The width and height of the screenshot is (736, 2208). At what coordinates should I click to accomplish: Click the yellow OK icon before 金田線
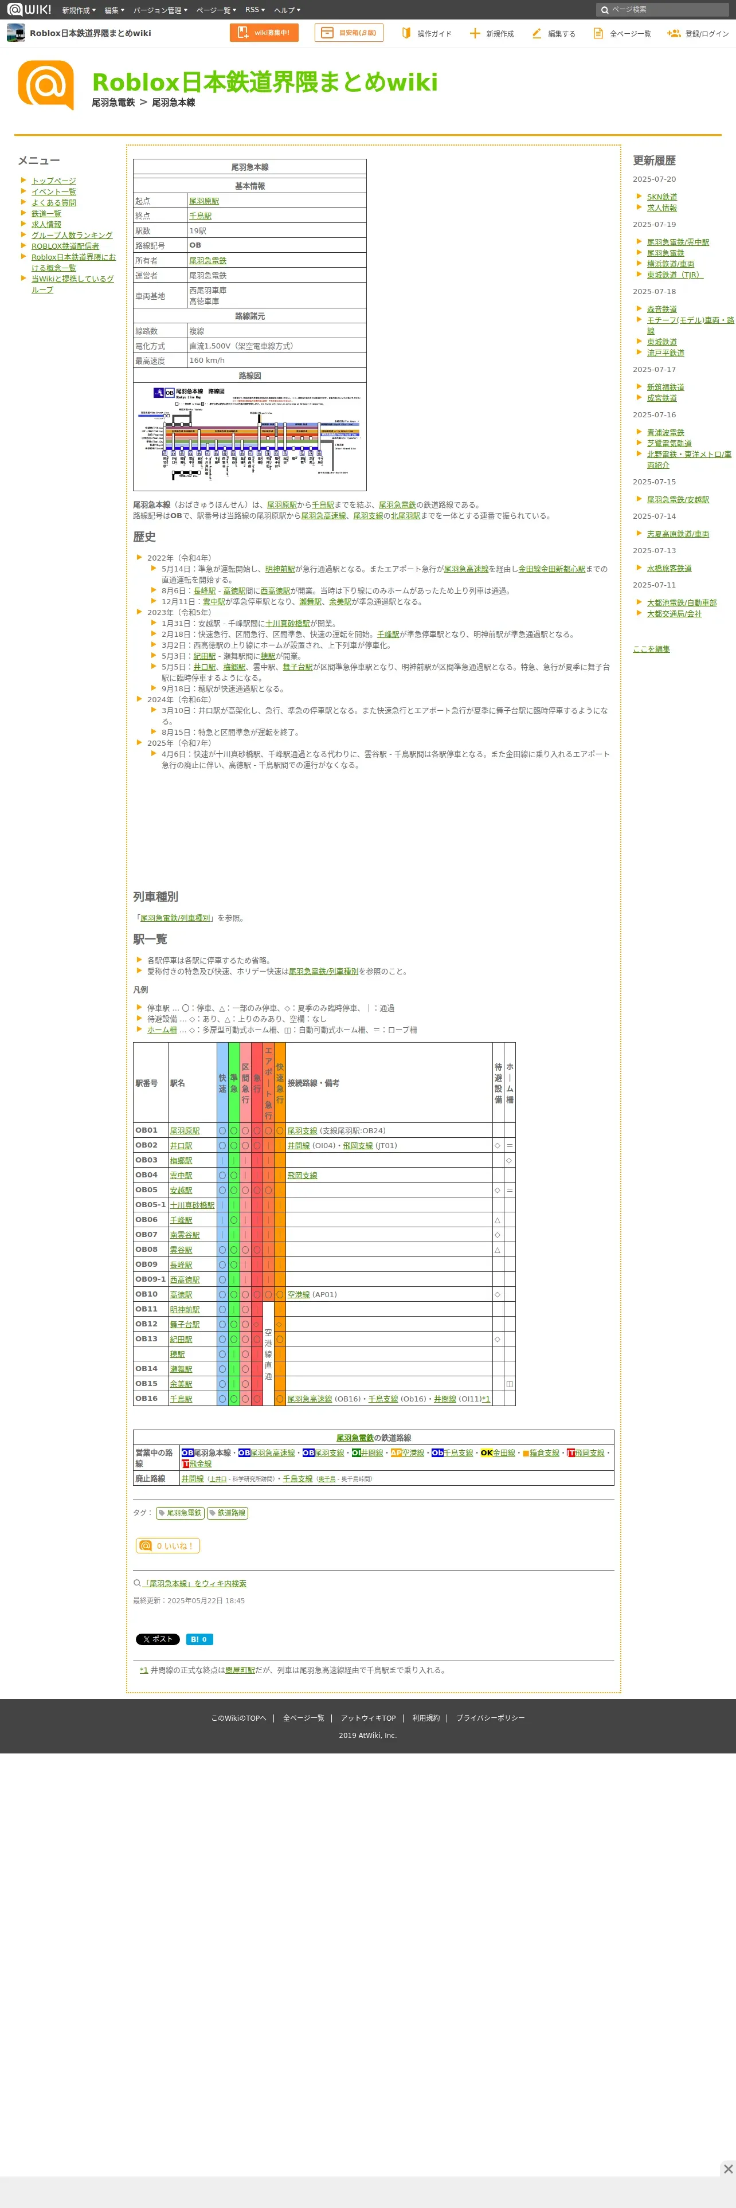(487, 1453)
